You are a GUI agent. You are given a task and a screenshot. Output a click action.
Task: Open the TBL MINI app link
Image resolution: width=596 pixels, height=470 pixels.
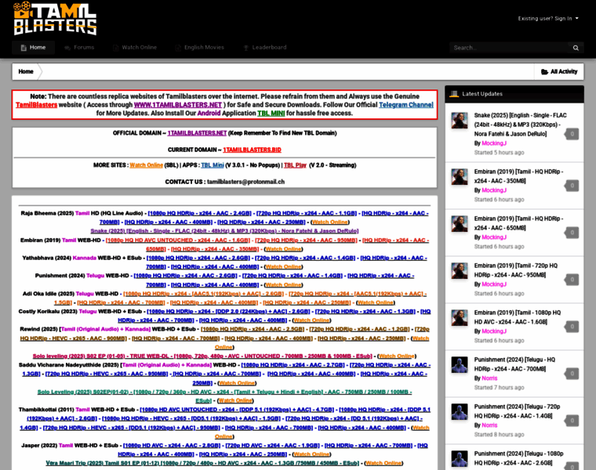[x=271, y=114]
